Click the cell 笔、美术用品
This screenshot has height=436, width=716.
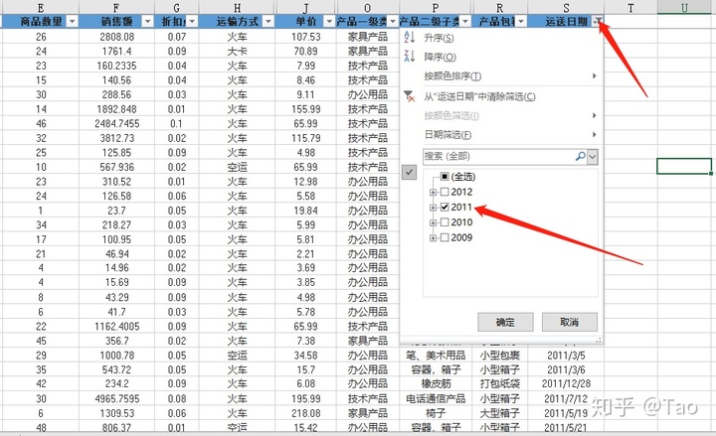tap(437, 355)
